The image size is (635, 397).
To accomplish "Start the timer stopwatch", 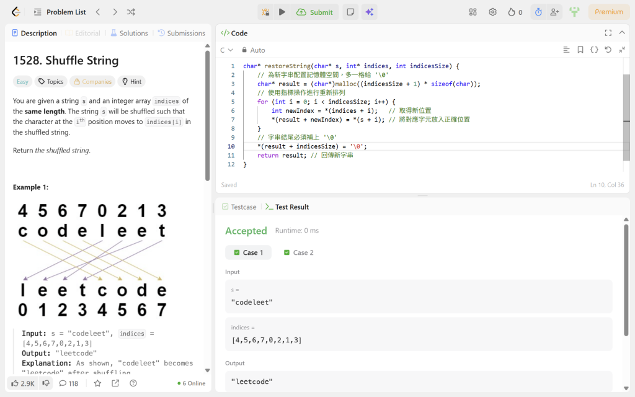I will pos(538,12).
